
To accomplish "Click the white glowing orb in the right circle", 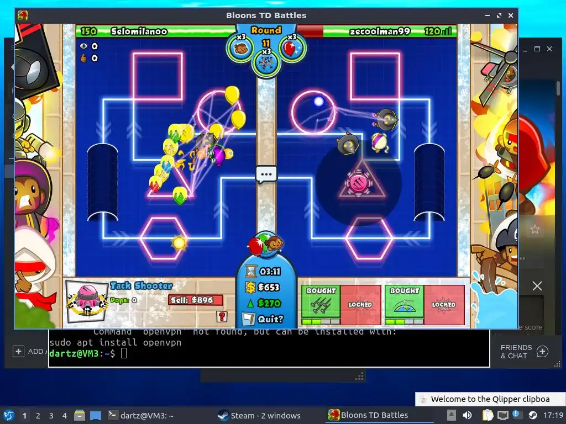I will (x=318, y=102).
